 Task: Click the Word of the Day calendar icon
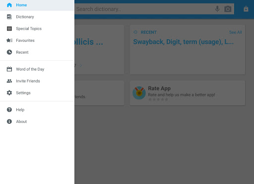[x=9, y=69]
